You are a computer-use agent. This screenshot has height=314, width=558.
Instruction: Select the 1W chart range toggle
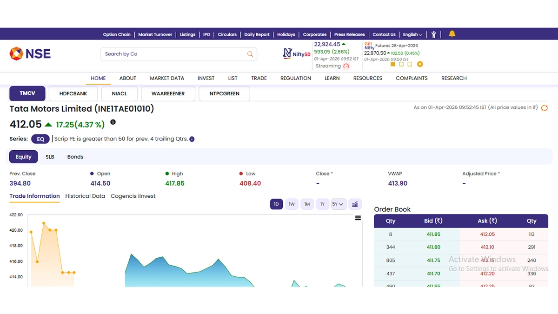tap(292, 204)
